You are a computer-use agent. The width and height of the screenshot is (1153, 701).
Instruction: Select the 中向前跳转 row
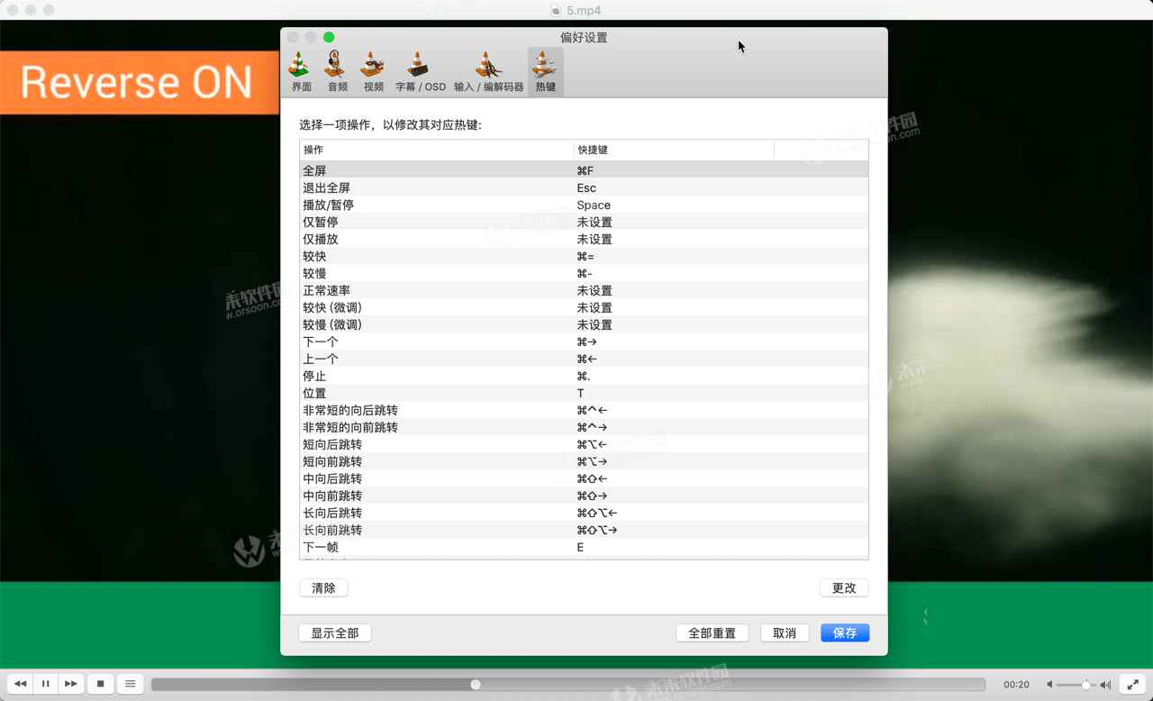(x=584, y=496)
